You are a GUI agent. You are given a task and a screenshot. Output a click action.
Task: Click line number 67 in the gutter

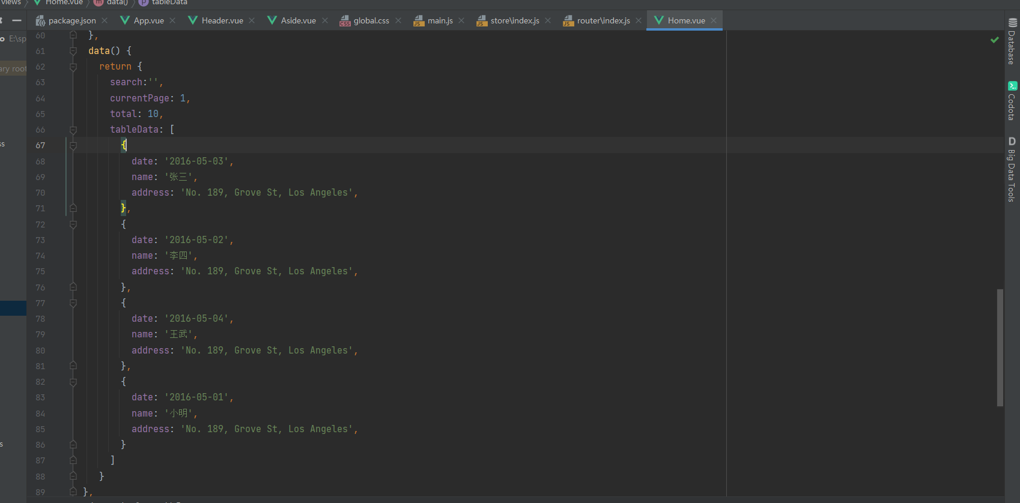(x=40, y=145)
